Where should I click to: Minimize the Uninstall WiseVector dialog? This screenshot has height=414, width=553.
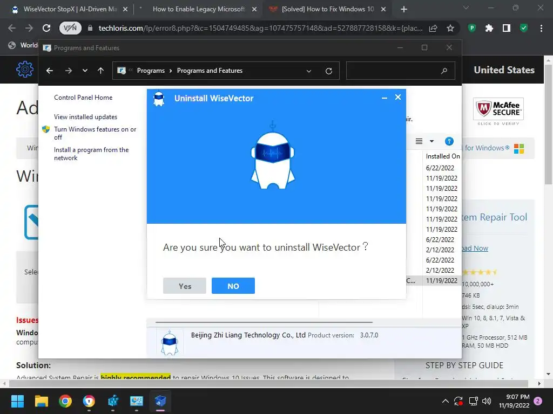[x=385, y=98]
